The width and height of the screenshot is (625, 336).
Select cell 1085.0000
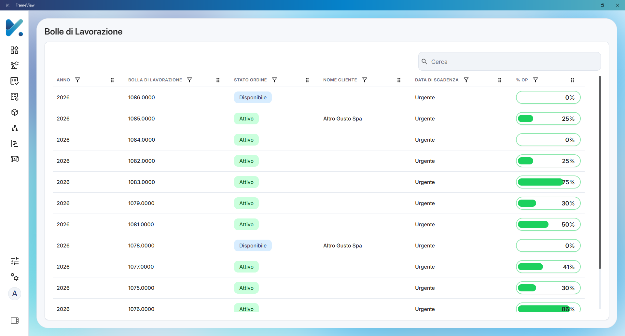tap(142, 119)
